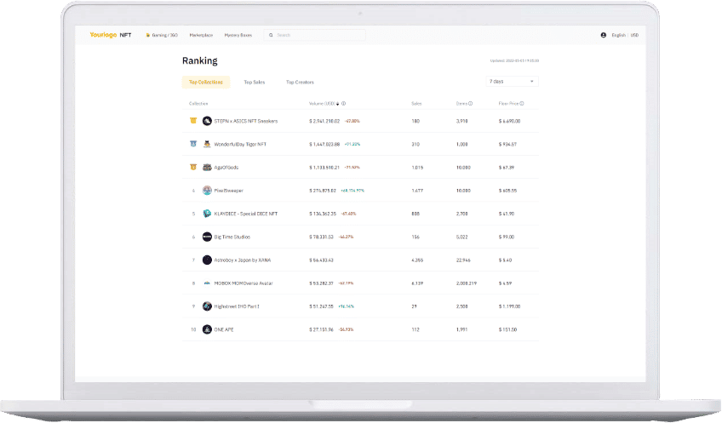Viewport: 722px width, 423px height.
Task: Select the Top Collections tab
Action: 206,83
